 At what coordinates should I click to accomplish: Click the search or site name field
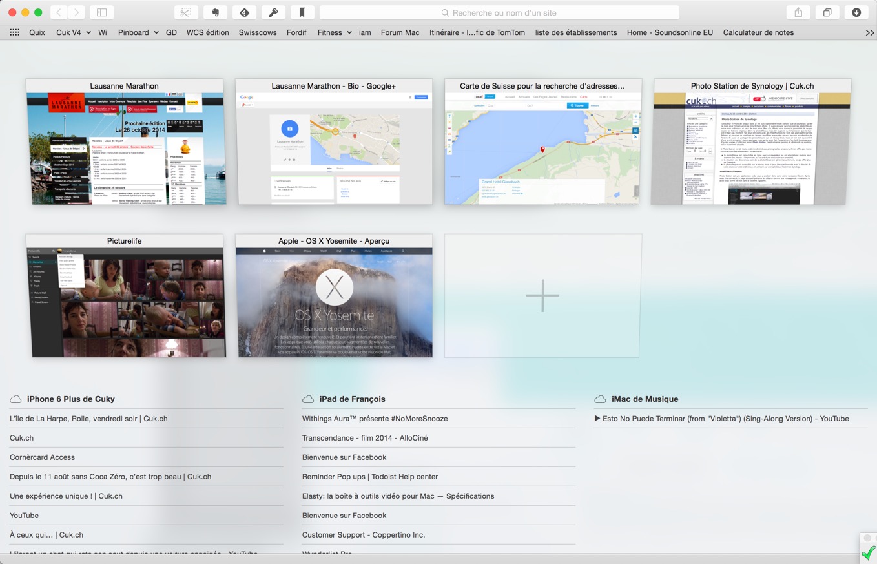[499, 12]
